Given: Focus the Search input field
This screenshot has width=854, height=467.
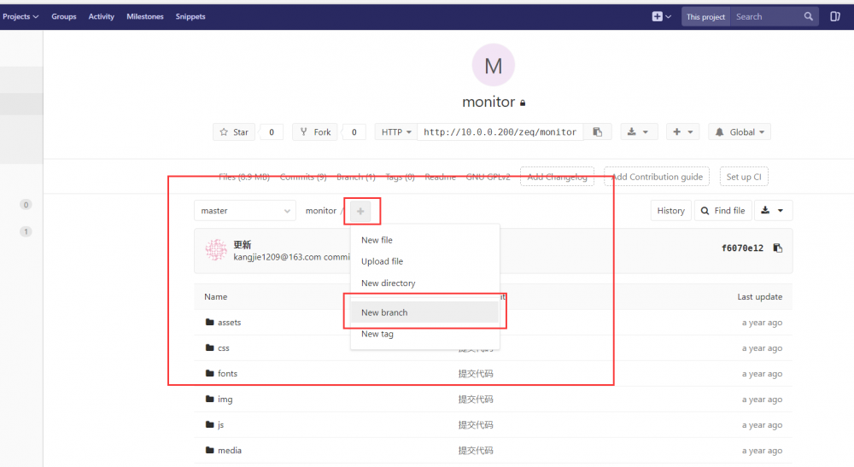Looking at the screenshot, I should (766, 17).
